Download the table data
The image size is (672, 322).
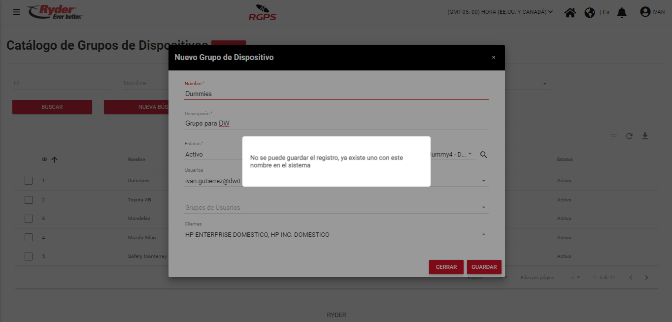[645, 136]
